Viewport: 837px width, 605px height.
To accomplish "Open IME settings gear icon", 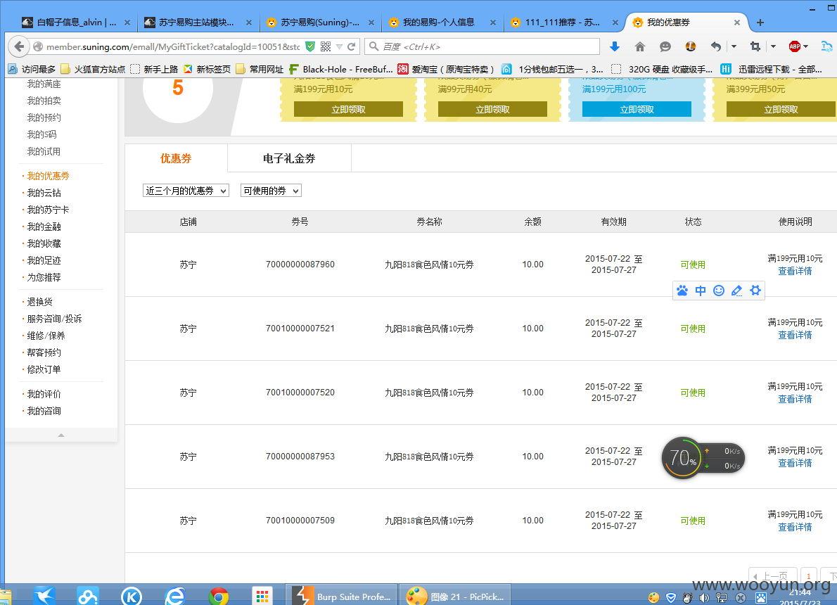I will coord(755,291).
